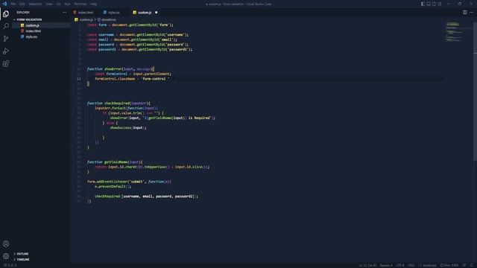
Task: Click the 'function getFieldName' code line
Action: [115, 162]
